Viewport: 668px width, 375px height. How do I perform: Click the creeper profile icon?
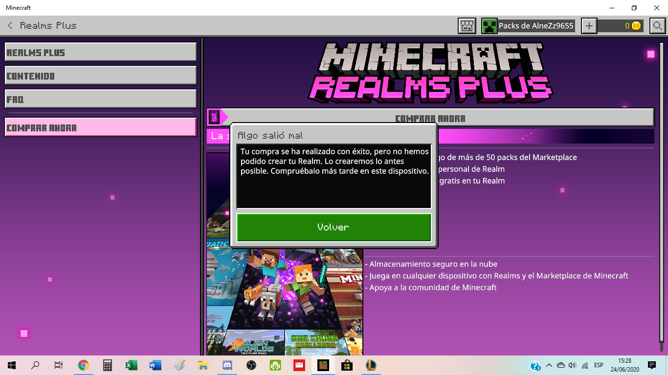tap(490, 26)
